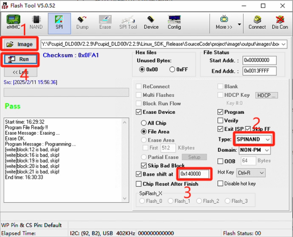The width and height of the screenshot is (293, 237).
Task: Select Unused Bytes 0xFF radio button
Action: [x=172, y=69]
